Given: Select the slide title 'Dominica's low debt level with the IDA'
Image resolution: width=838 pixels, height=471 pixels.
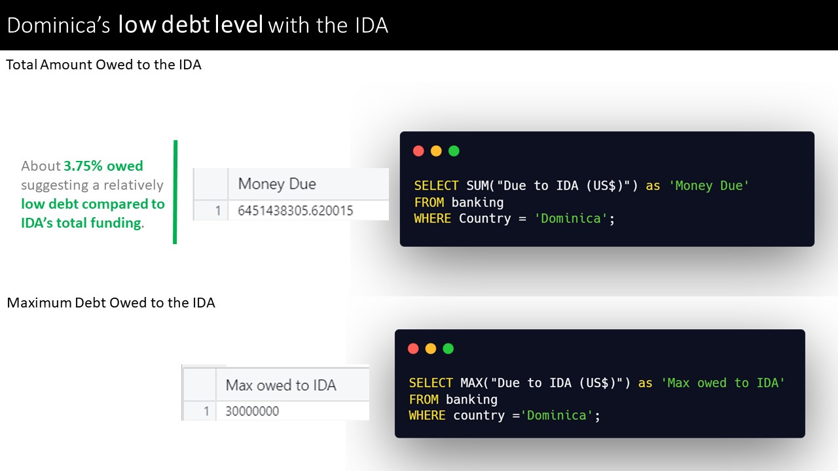Looking at the screenshot, I should [x=197, y=25].
